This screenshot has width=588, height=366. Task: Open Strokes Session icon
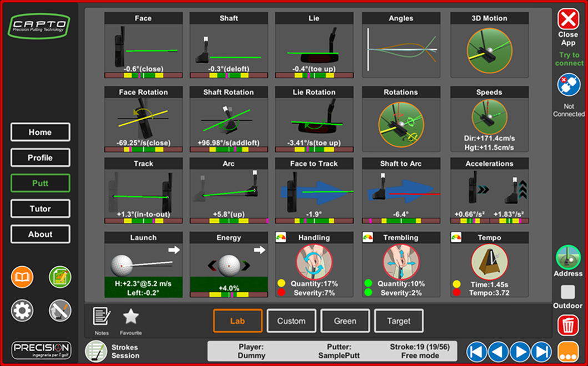tap(97, 352)
